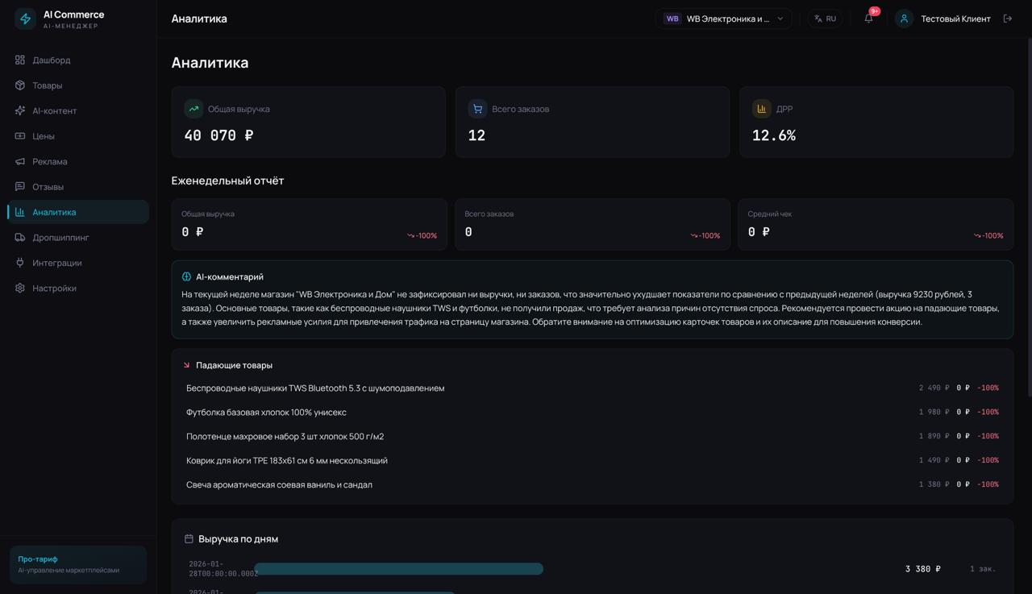Open AI-контент from the sidebar
Image resolution: width=1032 pixels, height=594 pixels.
click(x=54, y=110)
